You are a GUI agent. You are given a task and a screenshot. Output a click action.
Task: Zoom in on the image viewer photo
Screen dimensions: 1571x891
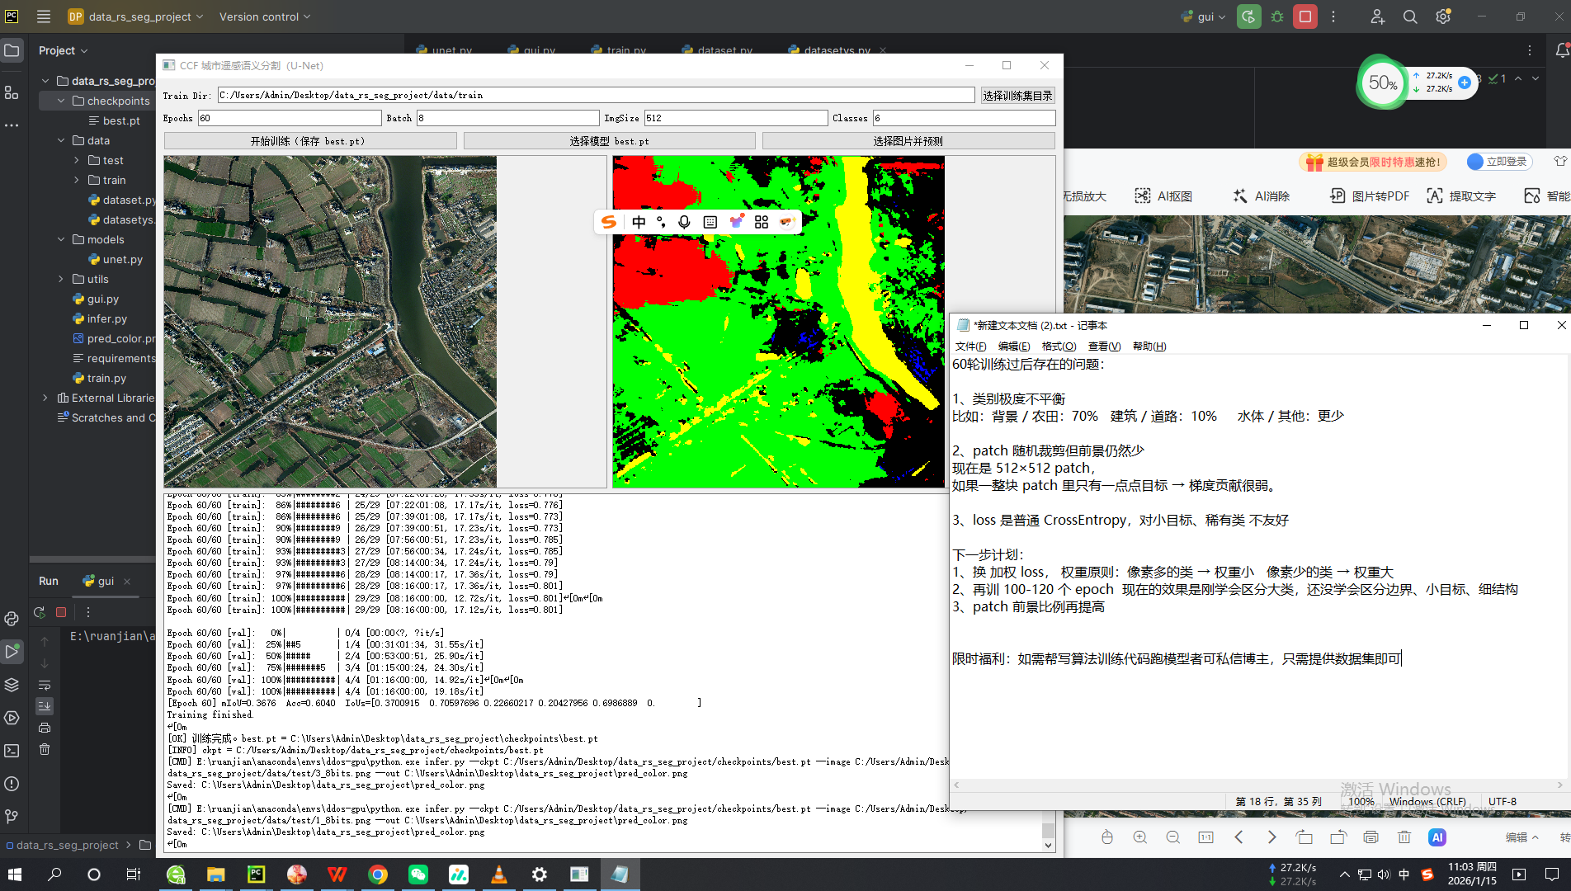(x=1140, y=837)
